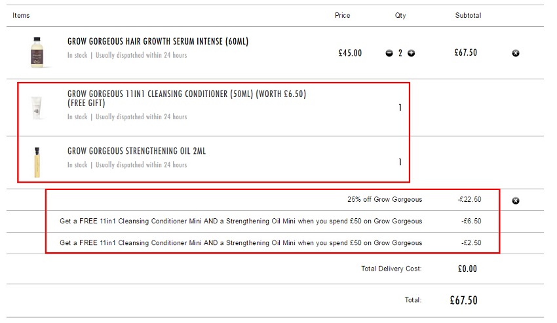Click the Subtotal column header
Image resolution: width=557 pixels, height=323 pixels.
click(x=468, y=15)
